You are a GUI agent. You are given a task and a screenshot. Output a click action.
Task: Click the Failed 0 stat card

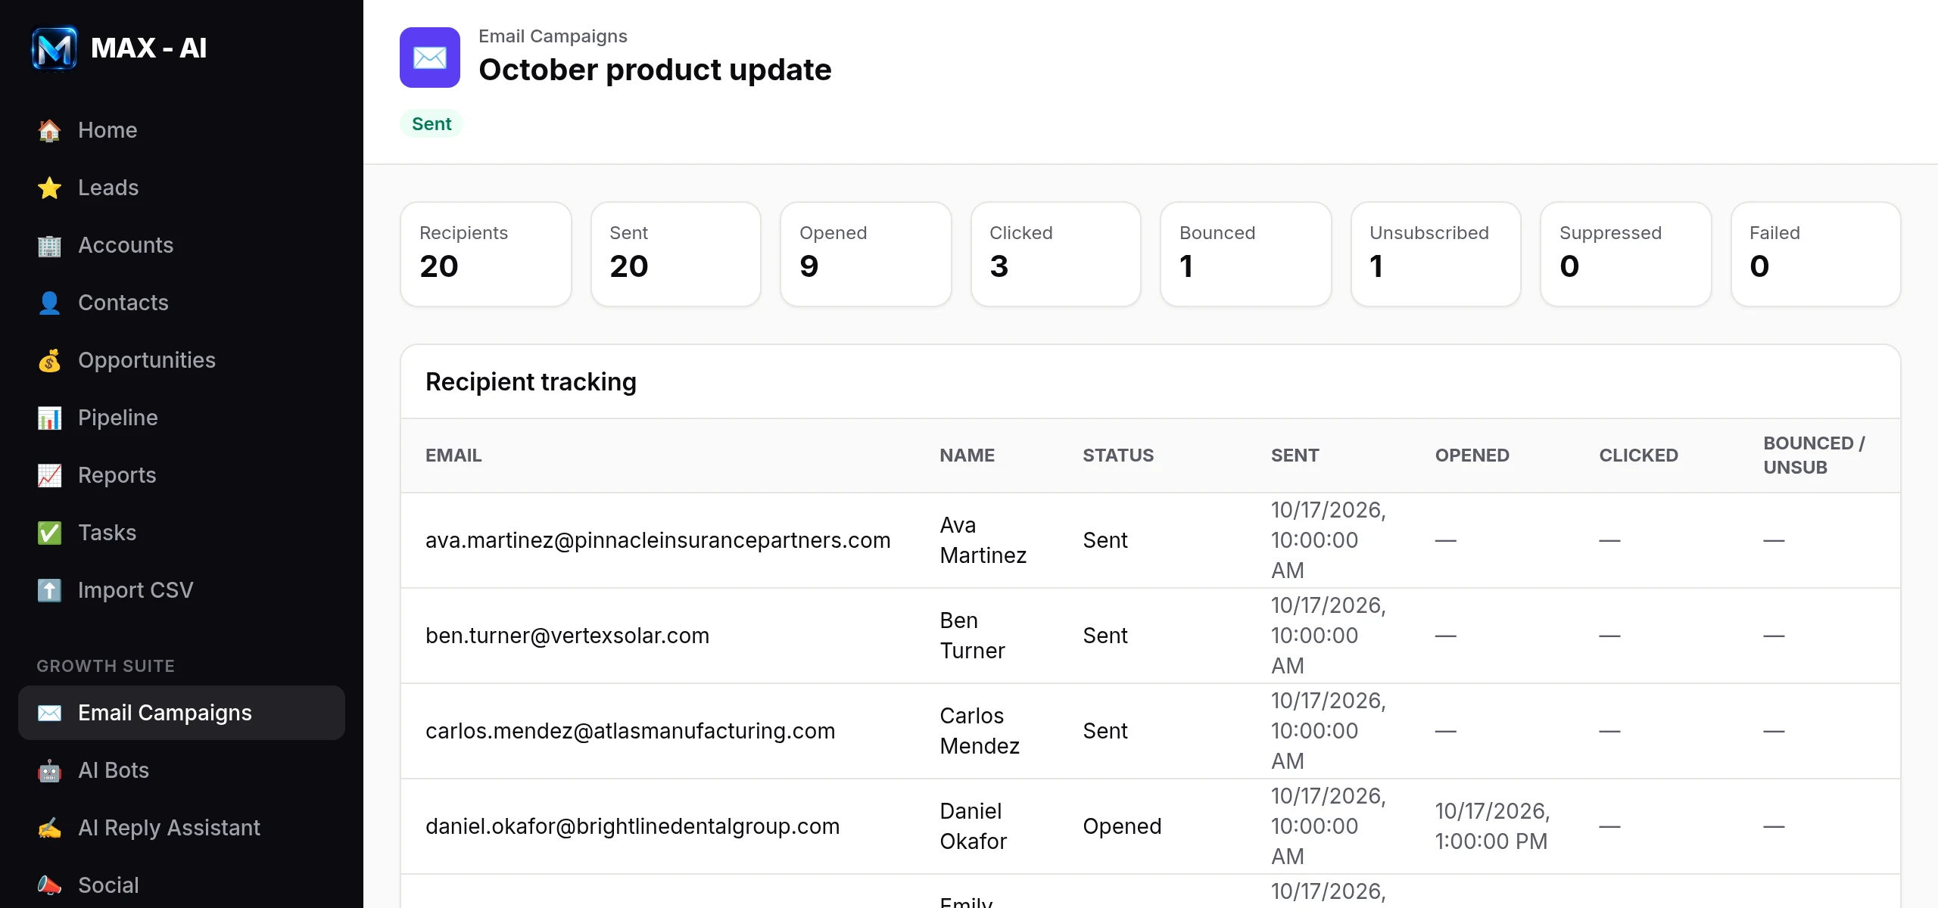[1816, 254]
